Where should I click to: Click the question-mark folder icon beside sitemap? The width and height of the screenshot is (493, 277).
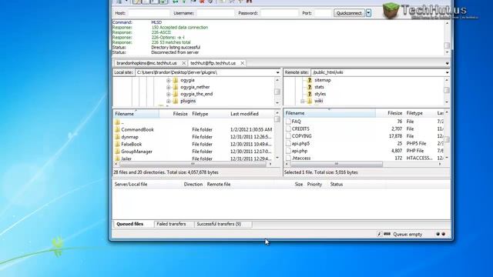click(x=310, y=80)
